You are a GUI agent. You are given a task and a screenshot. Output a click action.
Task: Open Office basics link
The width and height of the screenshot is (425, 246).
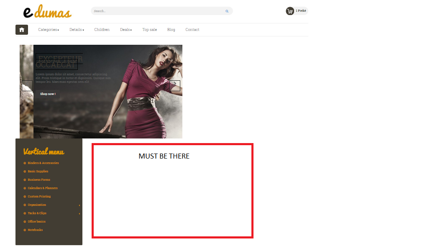[36, 222]
